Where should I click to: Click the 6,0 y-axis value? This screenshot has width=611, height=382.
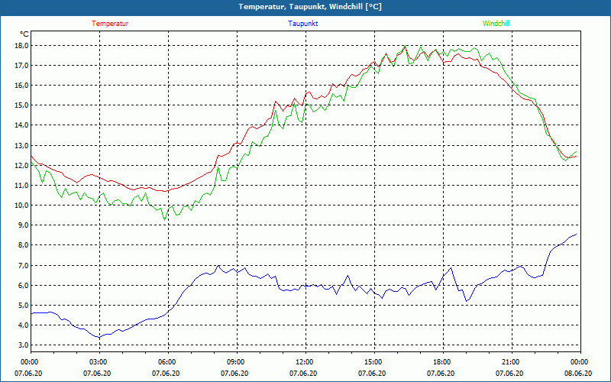[x=24, y=286]
